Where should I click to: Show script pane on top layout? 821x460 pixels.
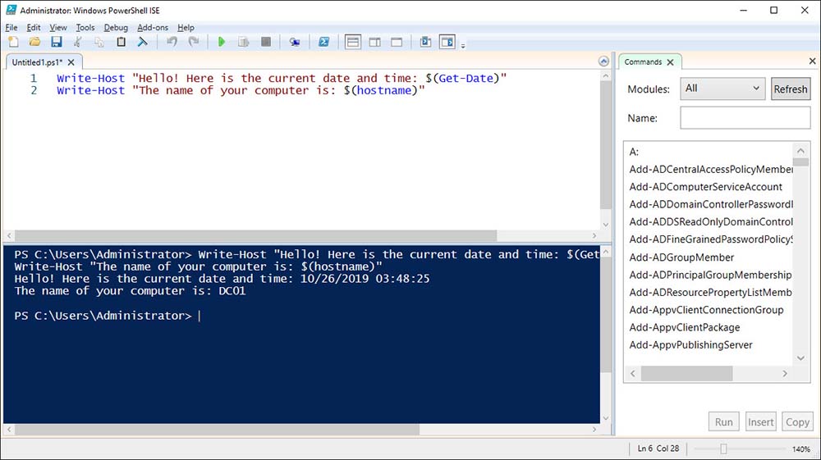[353, 42]
